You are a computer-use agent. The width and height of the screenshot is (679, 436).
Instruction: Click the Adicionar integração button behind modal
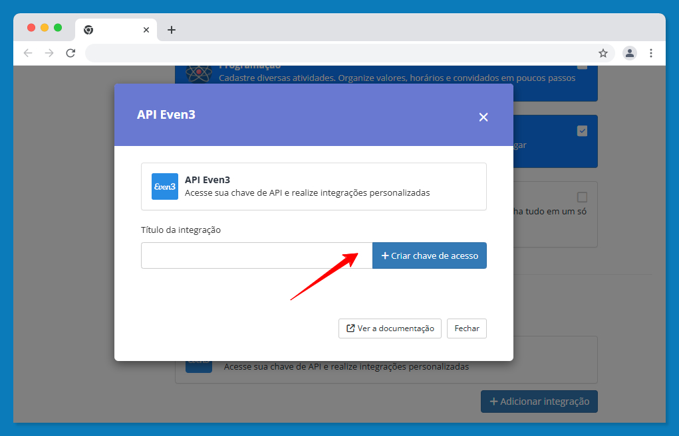tap(539, 401)
